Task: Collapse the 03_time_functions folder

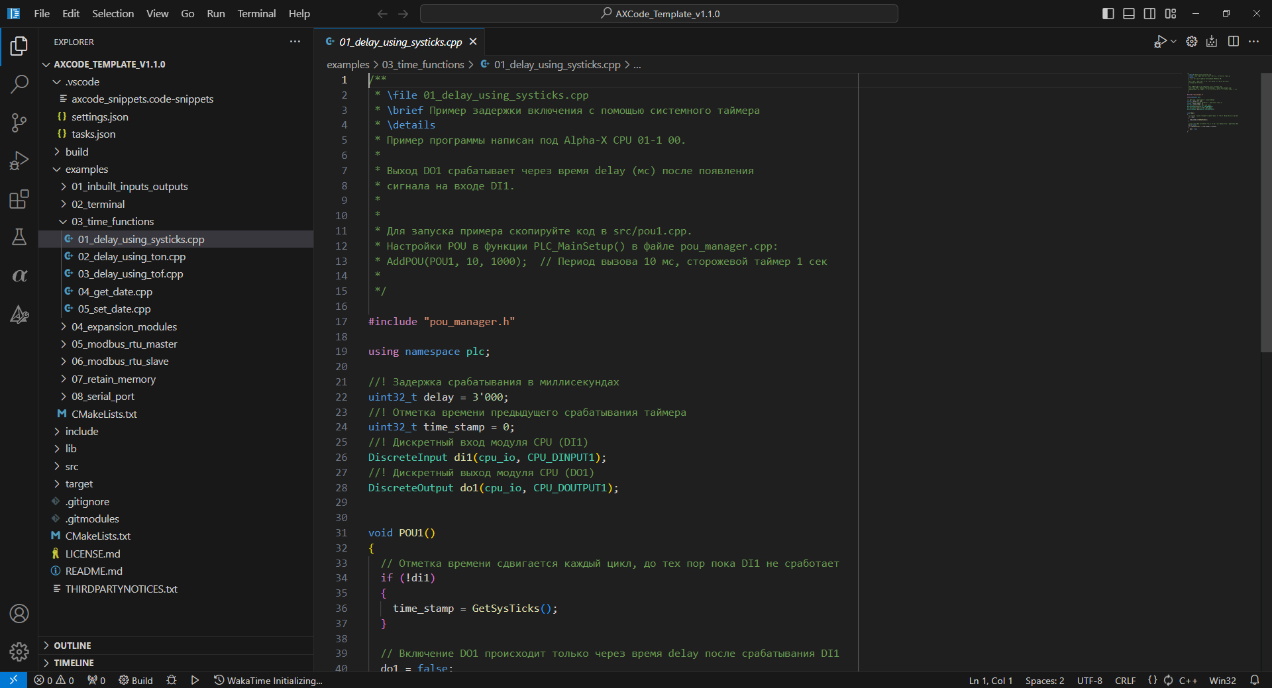Action: [176, 222]
